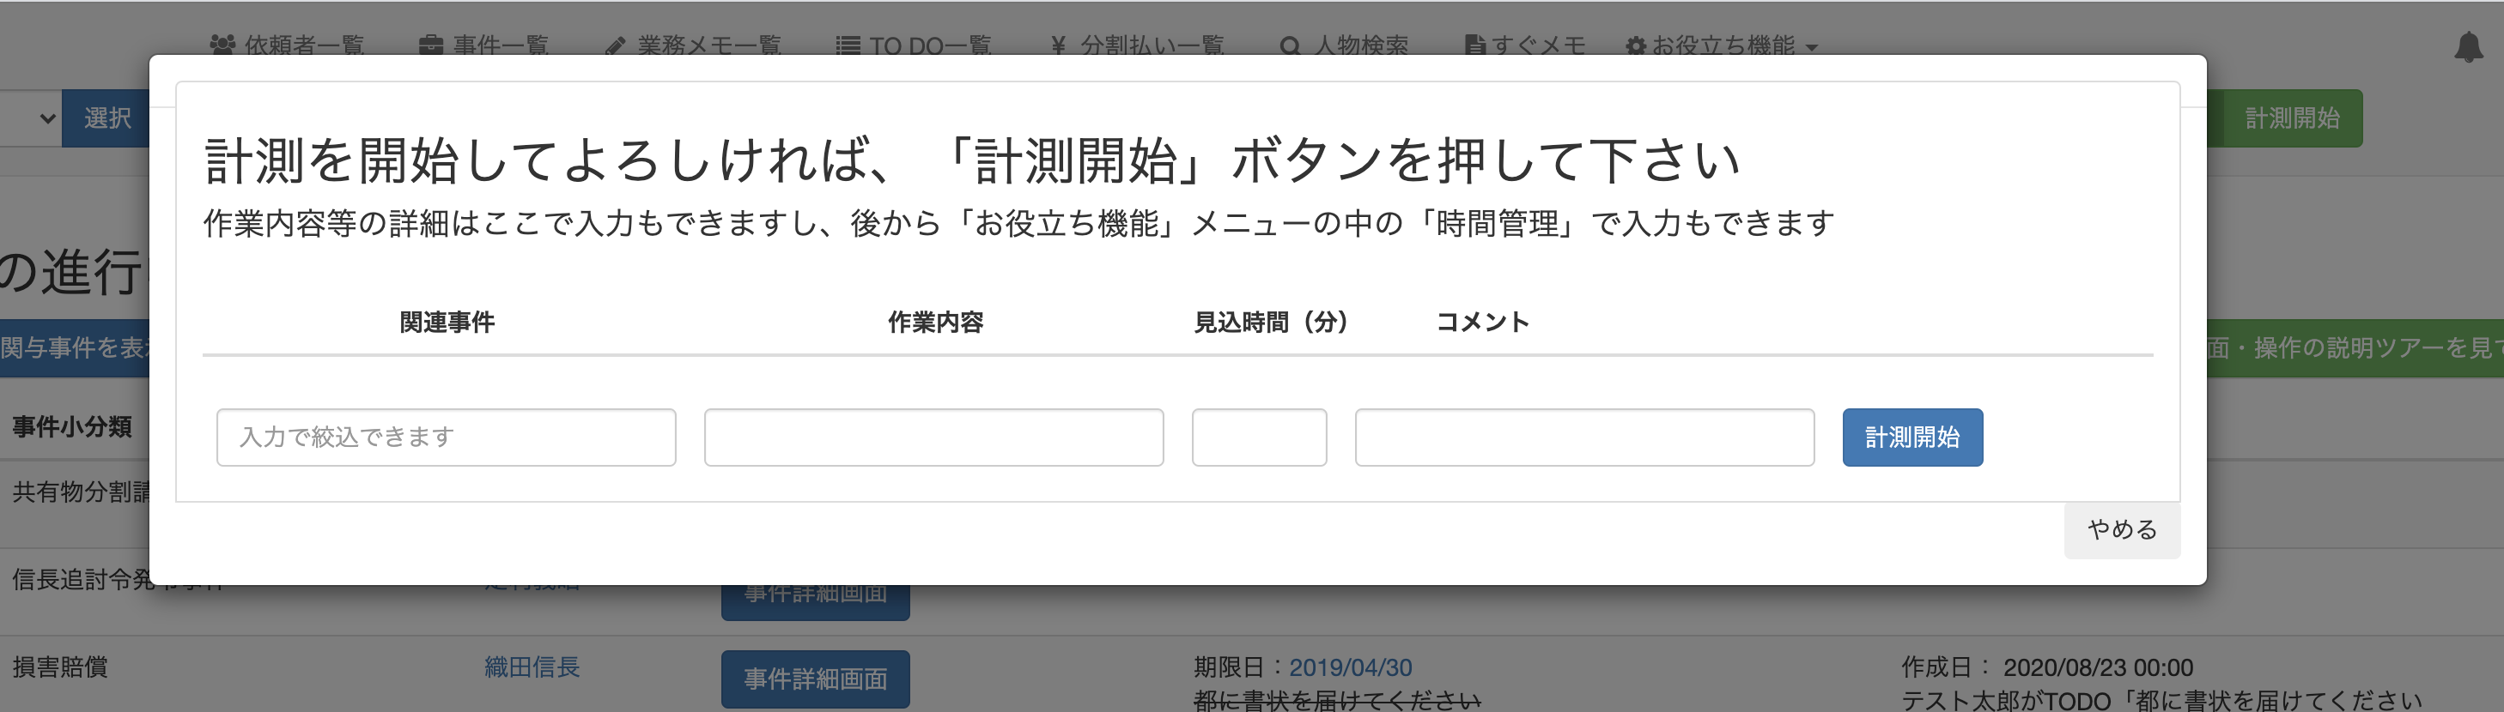Click the 関与事件を表示 blue button

click(x=75, y=347)
